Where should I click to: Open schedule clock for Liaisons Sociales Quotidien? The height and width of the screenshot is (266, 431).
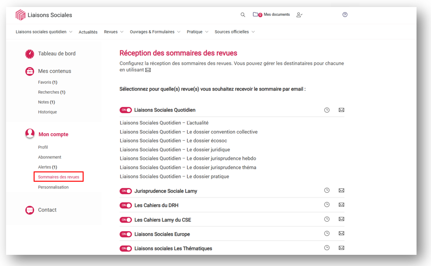point(327,110)
